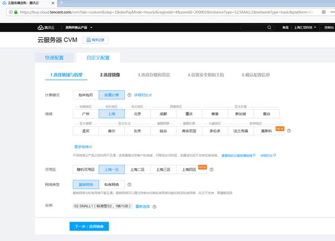Screen dimensions: 335x241
Task: Click help icon beside availability zone options
Action: [211, 170]
